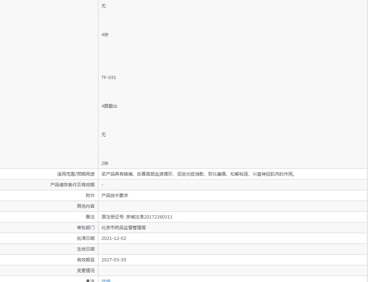Viewport: 368px width, 282px height.
Task: Click the empty 其他内容 value cell
Action: point(232,206)
